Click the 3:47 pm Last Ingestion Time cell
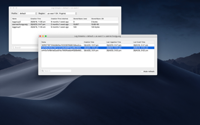 pyautogui.click(x=114, y=45)
